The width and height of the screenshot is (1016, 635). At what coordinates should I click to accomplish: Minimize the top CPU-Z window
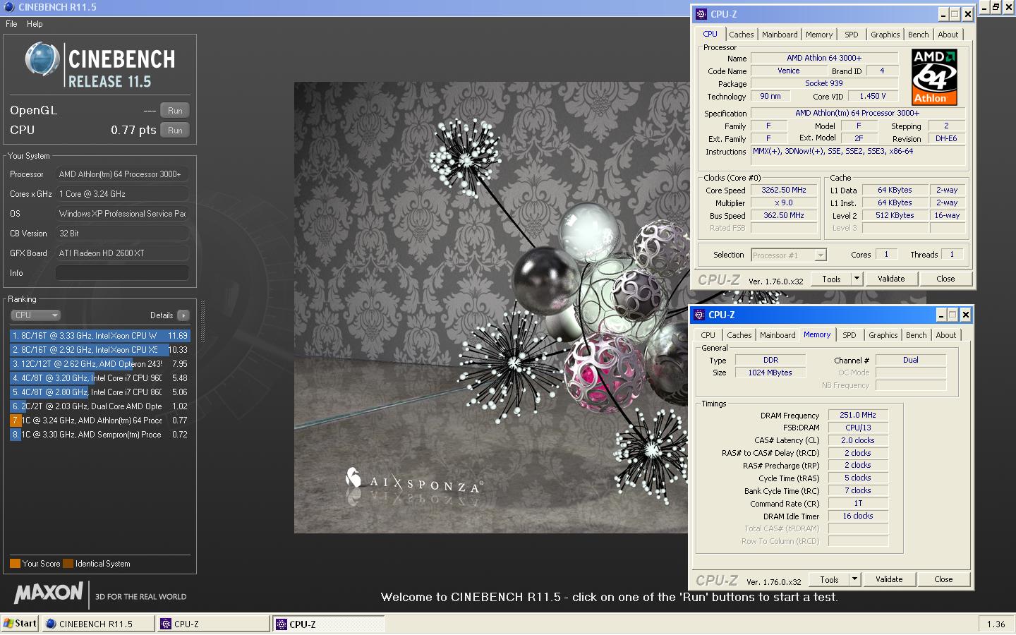click(943, 15)
